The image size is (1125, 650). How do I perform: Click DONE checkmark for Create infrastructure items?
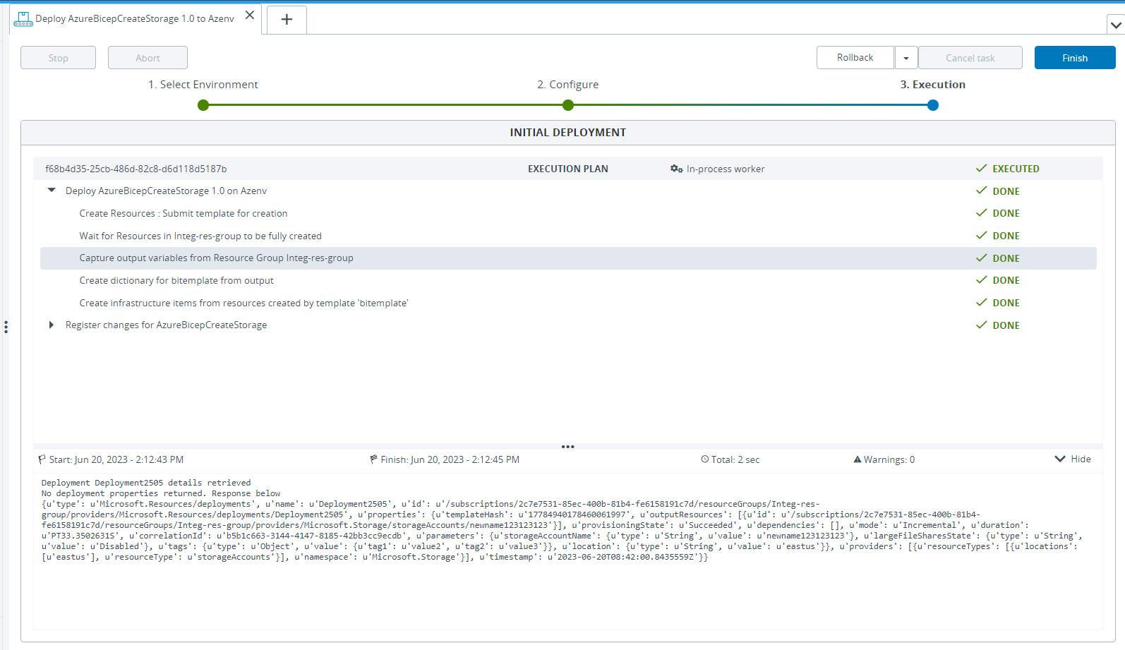click(981, 303)
